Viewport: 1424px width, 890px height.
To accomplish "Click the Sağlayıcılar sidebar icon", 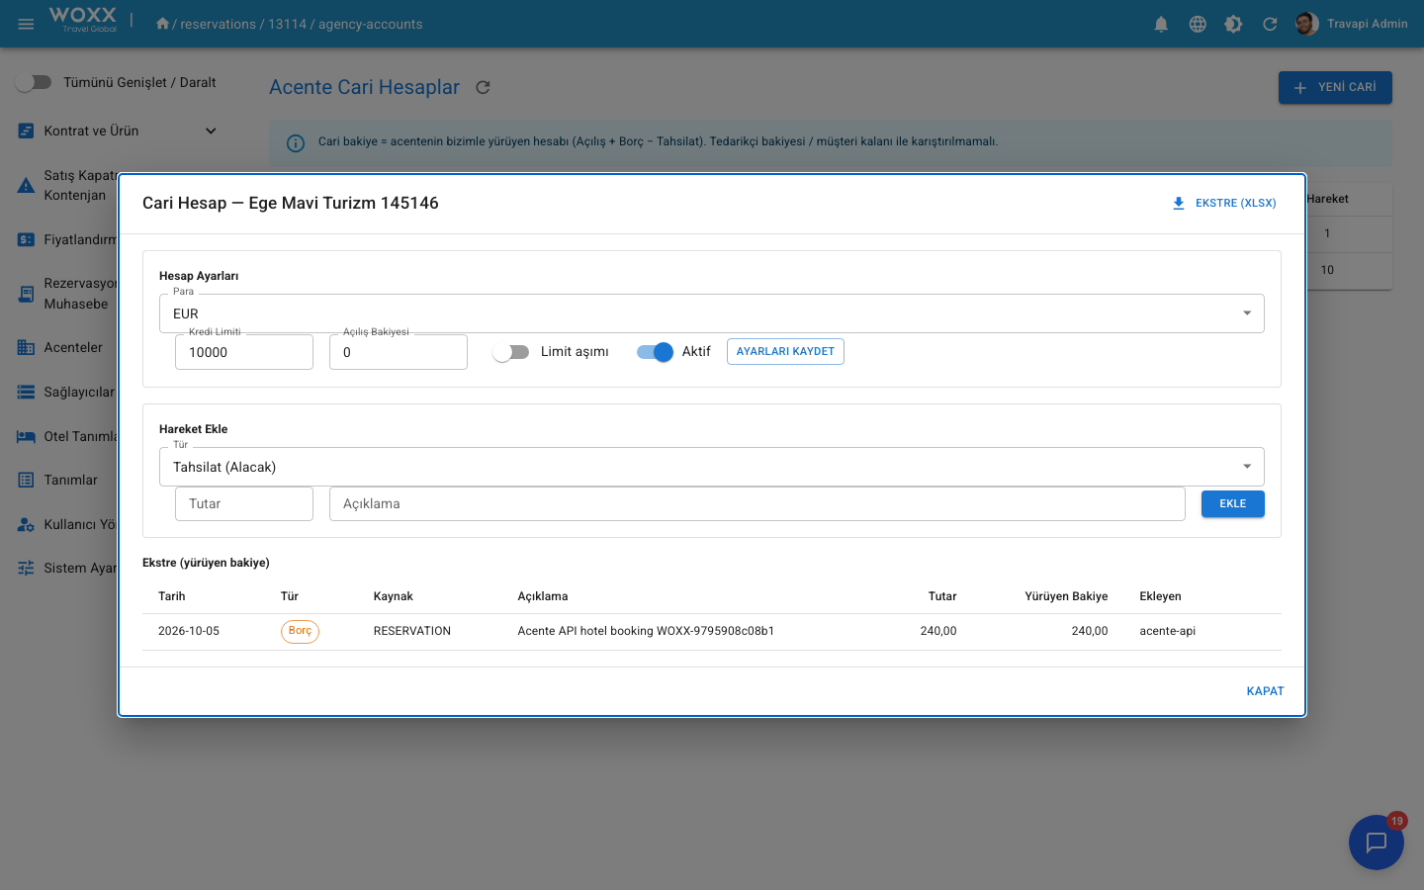I will click(x=26, y=392).
